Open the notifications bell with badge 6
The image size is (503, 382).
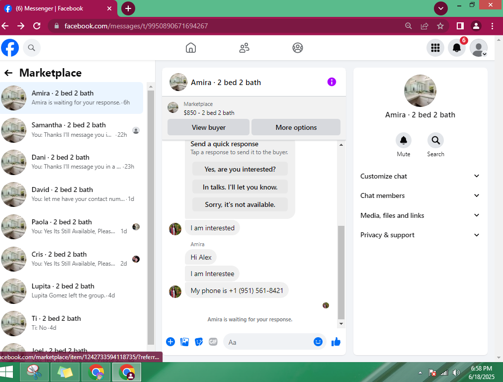click(x=457, y=48)
